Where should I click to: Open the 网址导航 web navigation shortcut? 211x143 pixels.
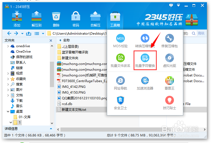[x=120, y=83]
